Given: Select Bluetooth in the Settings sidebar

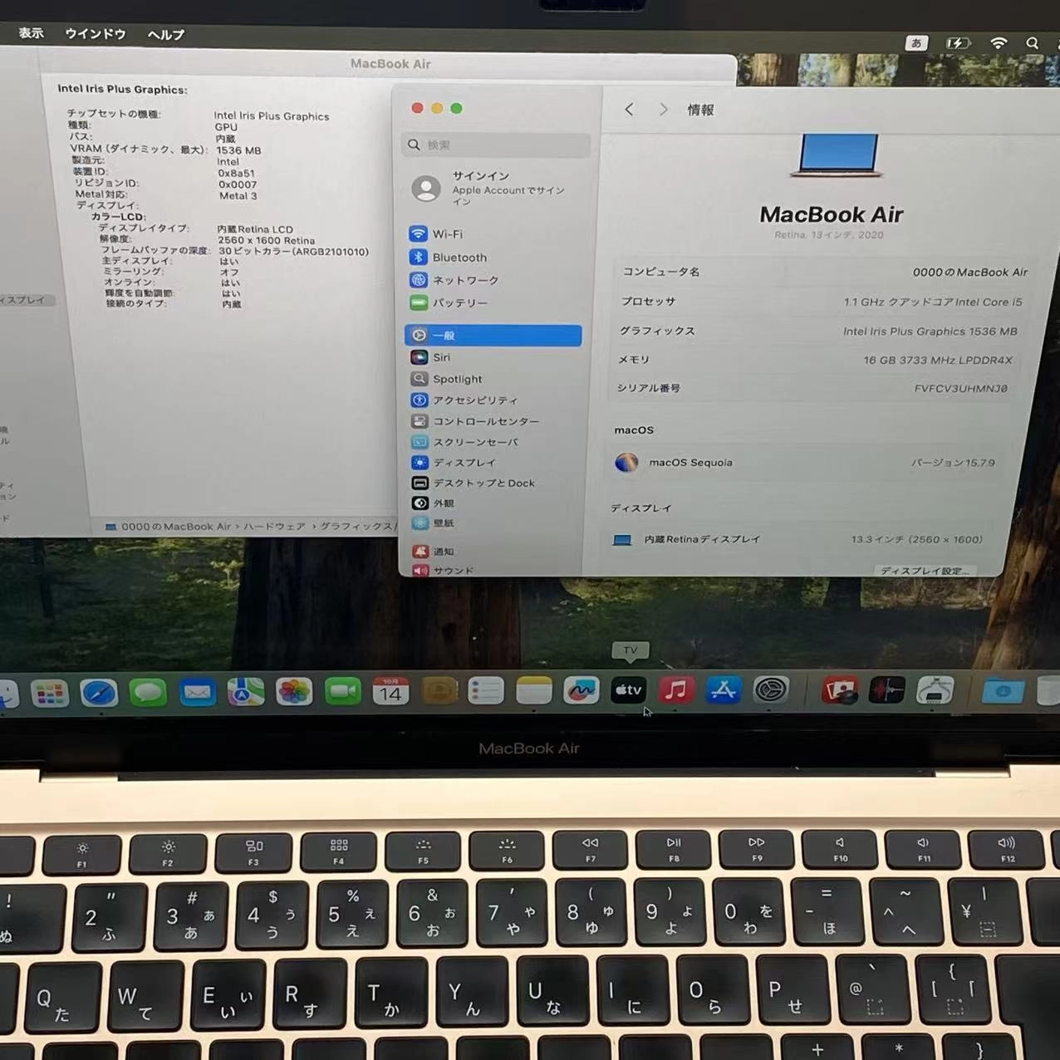Looking at the screenshot, I should 495,258.
